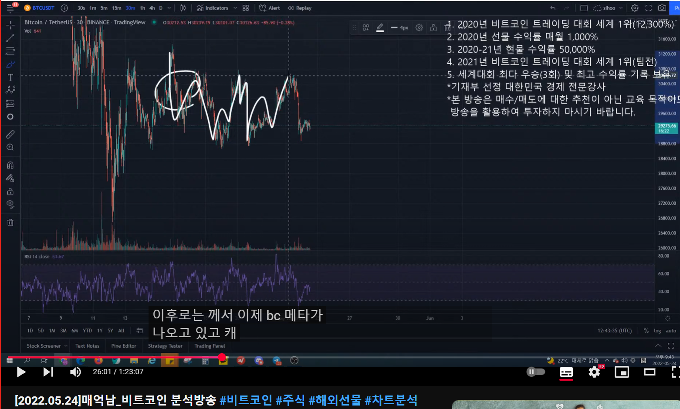Select the 1m timeframe
This screenshot has width=680, height=409.
coord(93,8)
